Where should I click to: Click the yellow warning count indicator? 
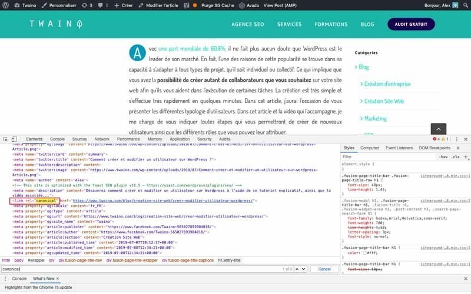tap(445, 139)
